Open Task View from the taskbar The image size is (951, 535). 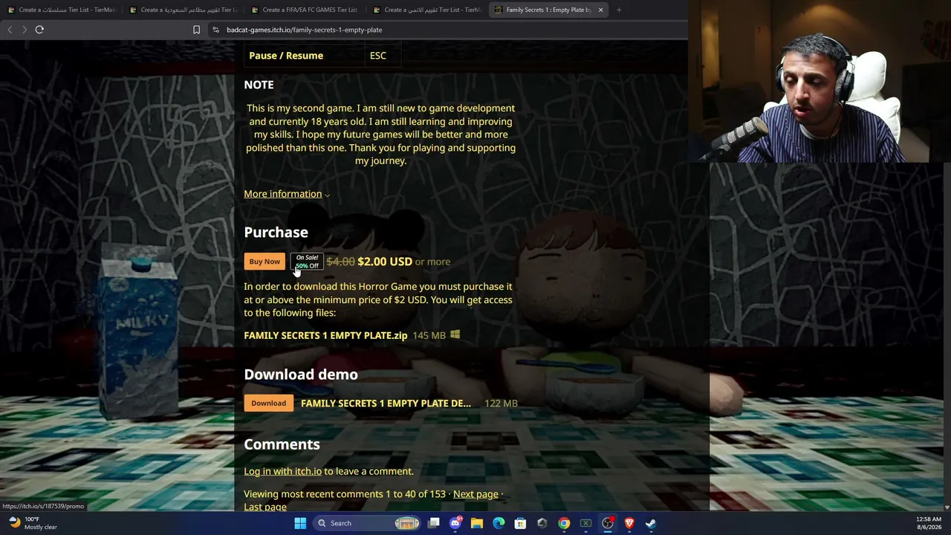[x=434, y=523]
